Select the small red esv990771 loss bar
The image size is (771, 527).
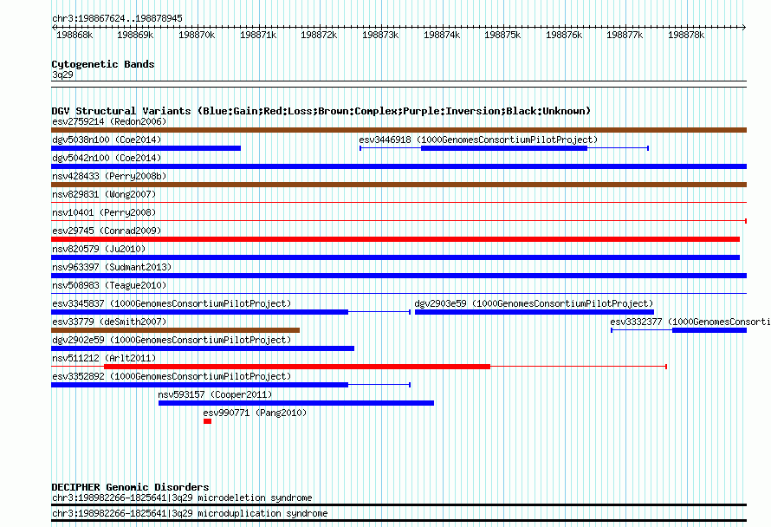pyautogui.click(x=208, y=421)
